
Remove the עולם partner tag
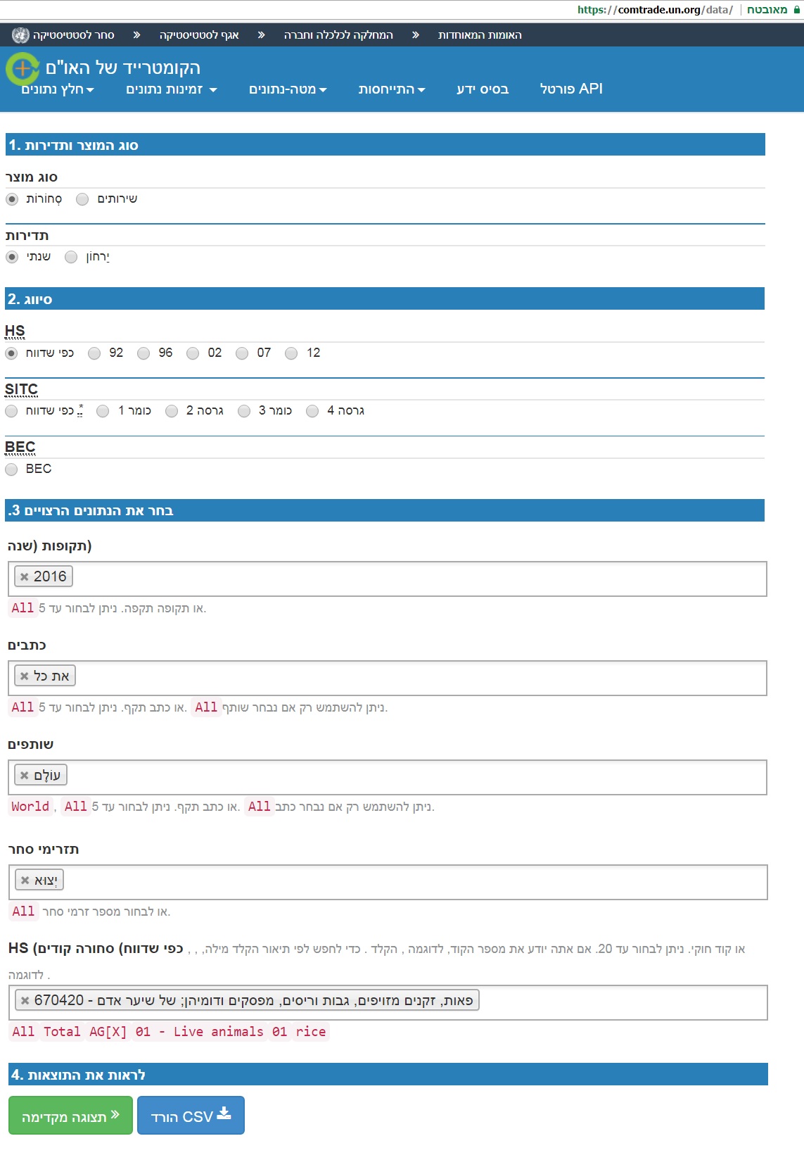coord(25,776)
